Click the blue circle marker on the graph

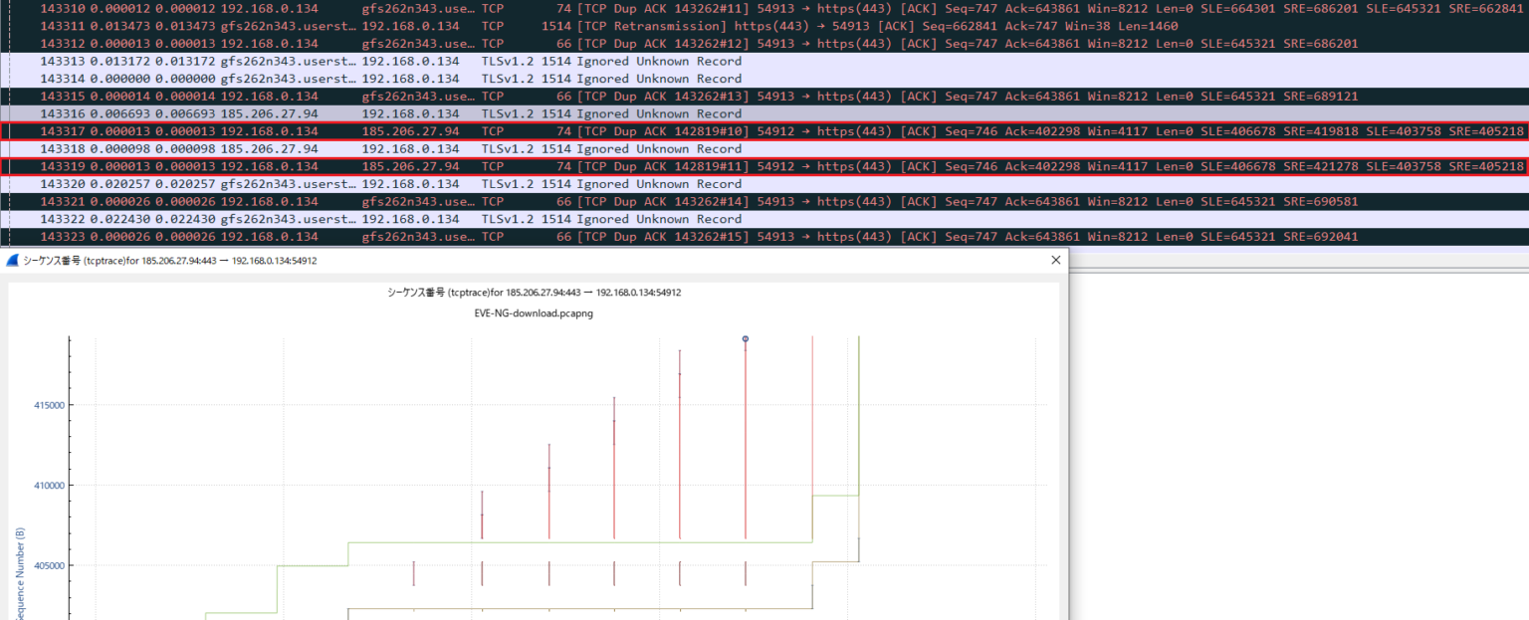[746, 339]
